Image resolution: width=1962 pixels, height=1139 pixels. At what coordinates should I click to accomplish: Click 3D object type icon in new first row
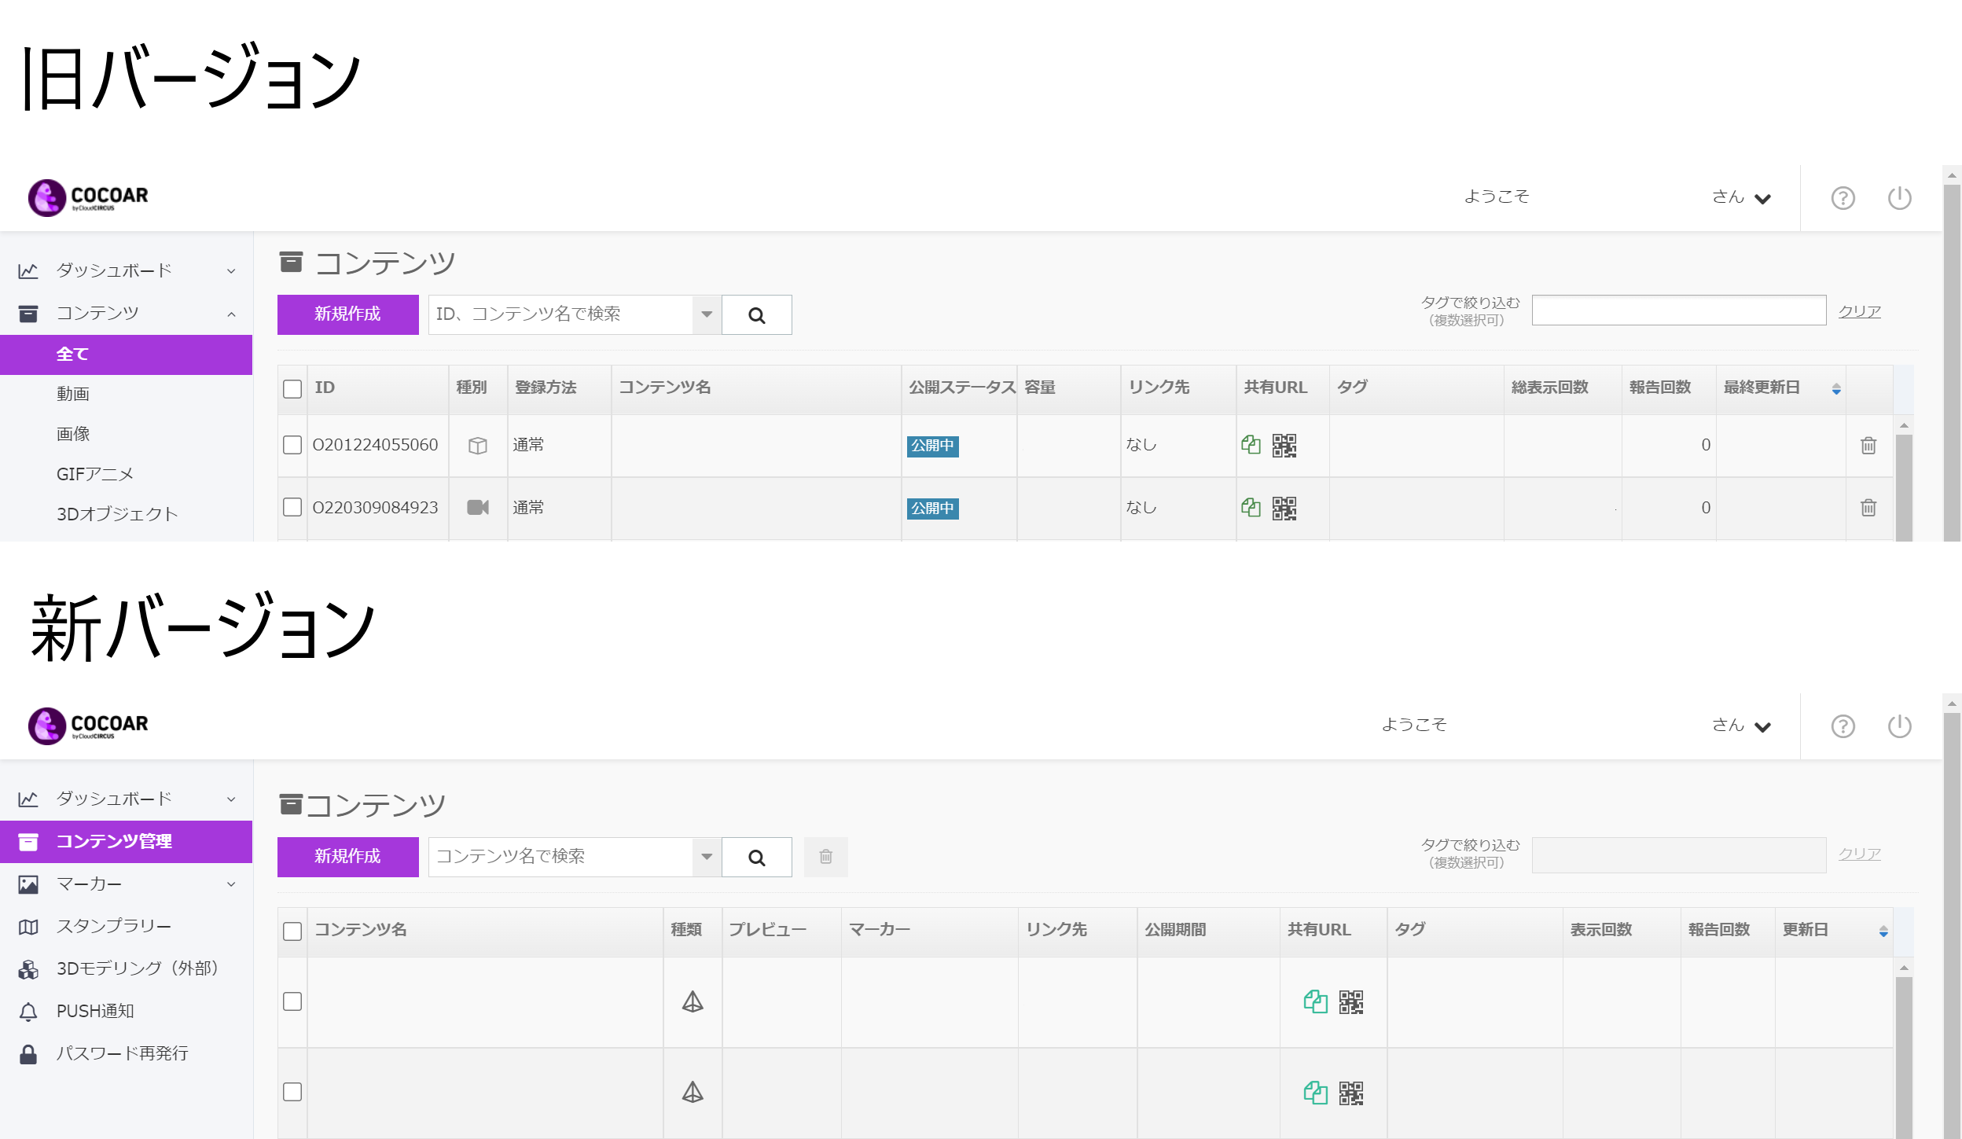[693, 1001]
